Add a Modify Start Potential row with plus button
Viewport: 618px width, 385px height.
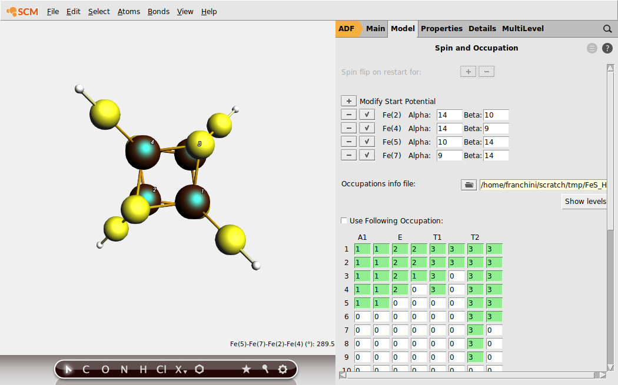[x=348, y=101]
